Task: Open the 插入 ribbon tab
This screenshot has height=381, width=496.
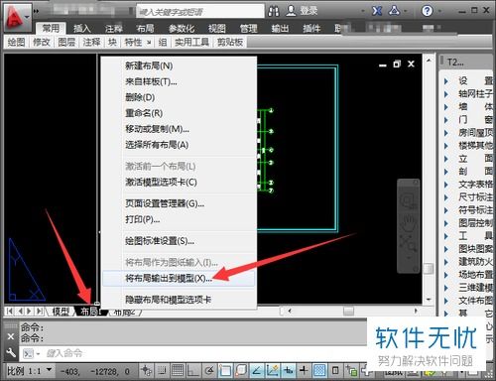Action: (x=81, y=29)
